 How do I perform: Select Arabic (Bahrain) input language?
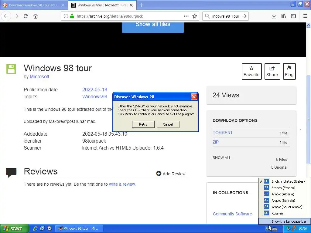click(x=284, y=201)
